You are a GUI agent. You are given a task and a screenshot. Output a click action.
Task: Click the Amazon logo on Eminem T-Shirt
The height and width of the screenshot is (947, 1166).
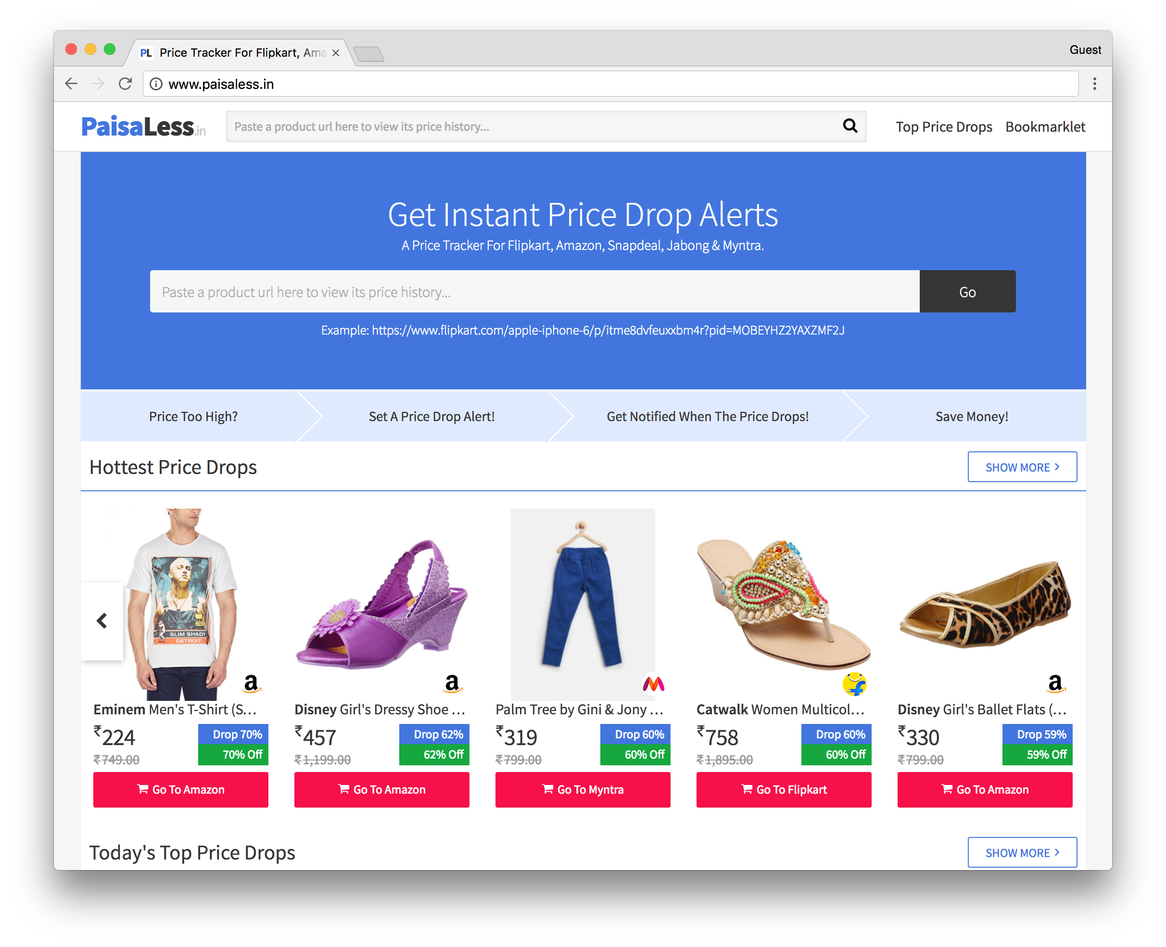pos(251,683)
